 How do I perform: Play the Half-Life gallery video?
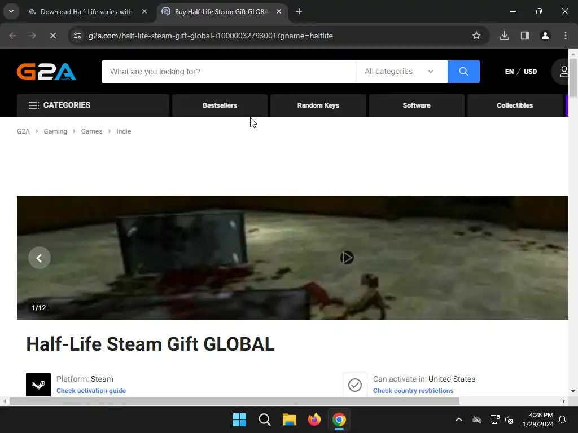coord(347,258)
